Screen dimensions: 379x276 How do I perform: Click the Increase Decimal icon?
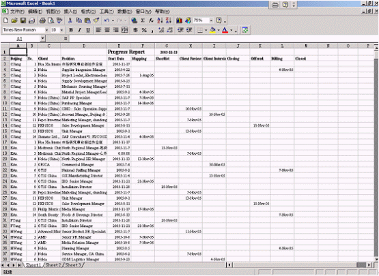(x=161, y=30)
